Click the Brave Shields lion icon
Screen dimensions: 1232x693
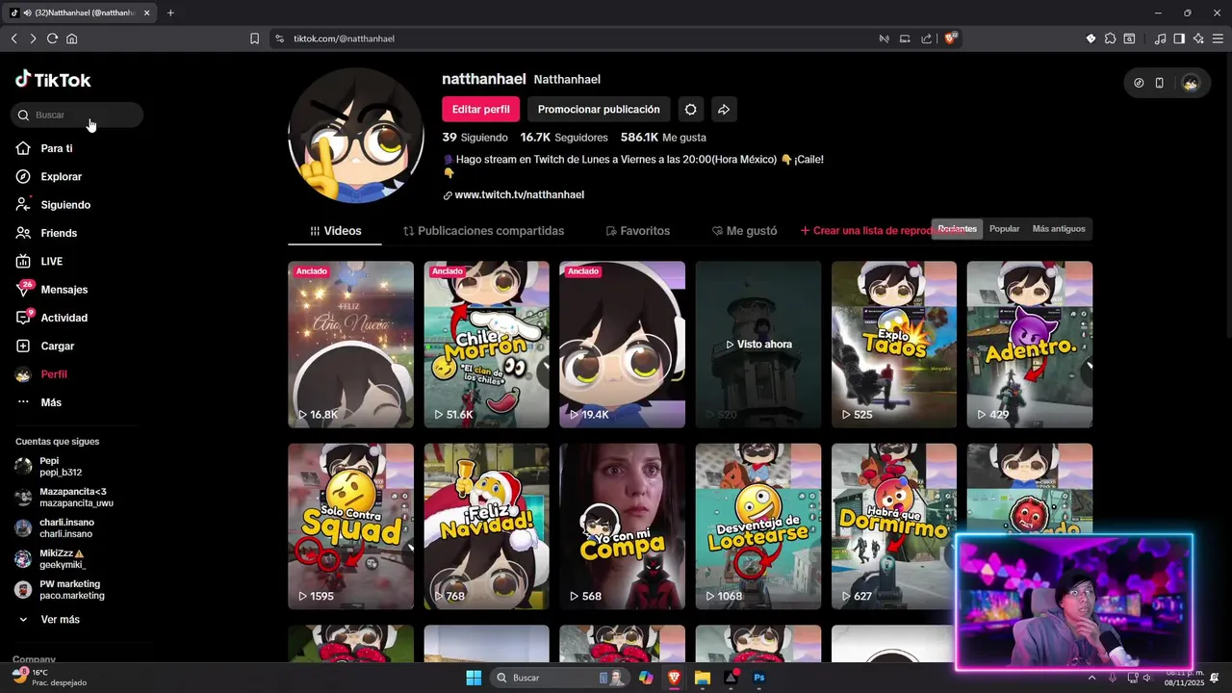pos(951,38)
